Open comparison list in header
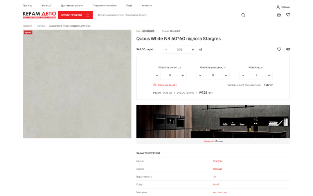The width and height of the screenshot is (313, 196). click(x=279, y=15)
